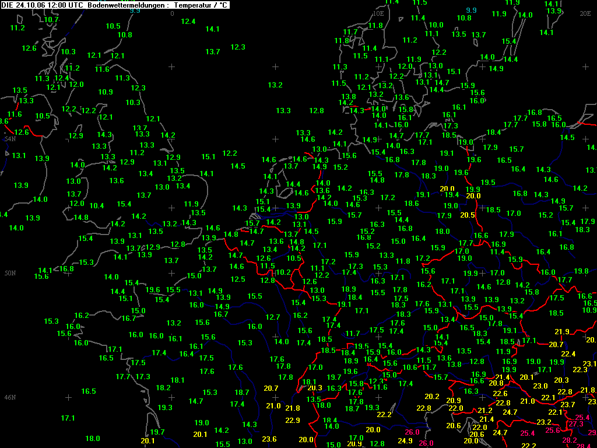597x448 pixels.
Task: Select the green 10.4 station value
Action: click(x=97, y=206)
